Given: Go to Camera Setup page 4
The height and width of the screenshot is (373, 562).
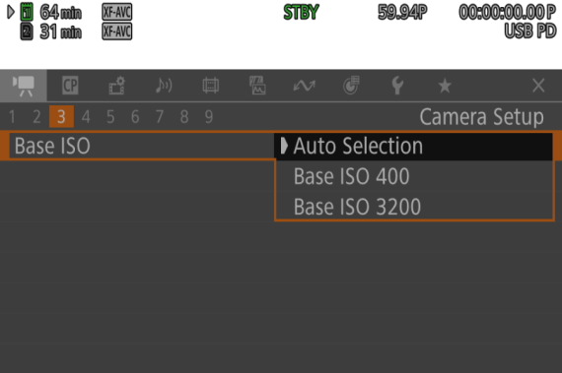Looking at the screenshot, I should (86, 117).
